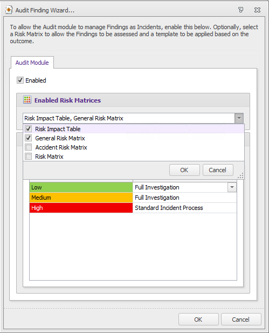Image resolution: width=269 pixels, height=333 pixels.
Task: Select the Audit Module tab
Action: (32, 63)
